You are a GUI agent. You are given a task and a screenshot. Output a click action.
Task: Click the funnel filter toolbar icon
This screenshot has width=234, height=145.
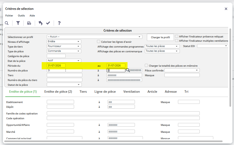click(18, 23)
